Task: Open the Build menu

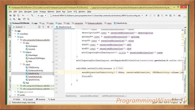Action: click(58, 12)
